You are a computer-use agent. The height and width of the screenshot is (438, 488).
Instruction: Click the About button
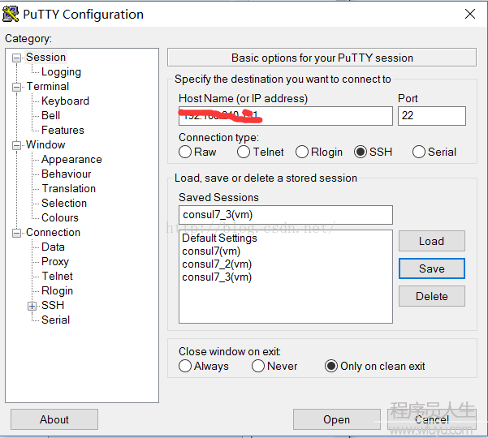(x=54, y=419)
